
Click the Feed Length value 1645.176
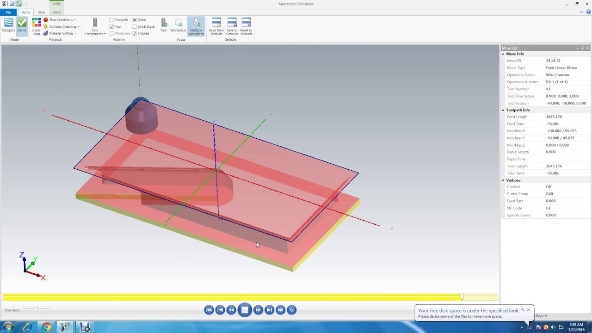[554, 117]
